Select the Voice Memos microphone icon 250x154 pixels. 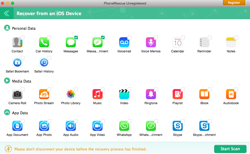pyautogui.click(x=151, y=42)
